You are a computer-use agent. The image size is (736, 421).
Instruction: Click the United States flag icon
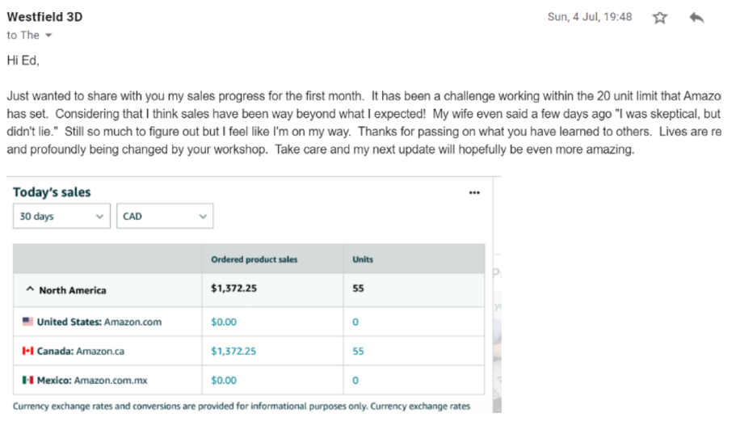coord(27,322)
